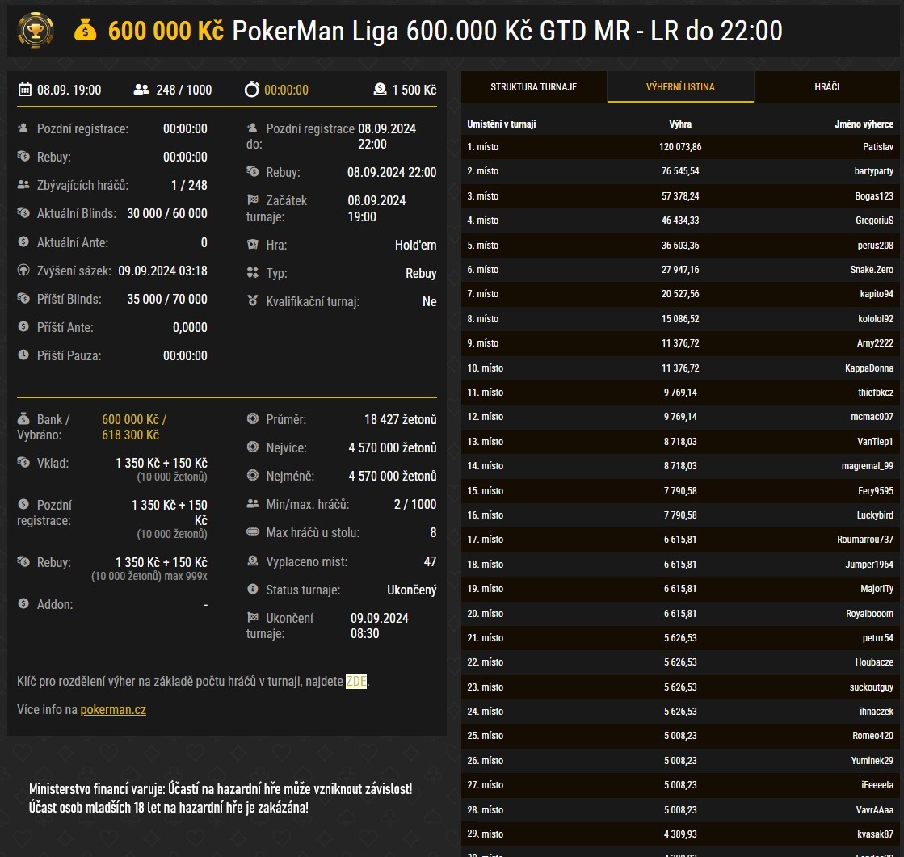Viewport: 904px width, 857px height.
Task: Click player name Roumarrou737
Action: (x=865, y=540)
